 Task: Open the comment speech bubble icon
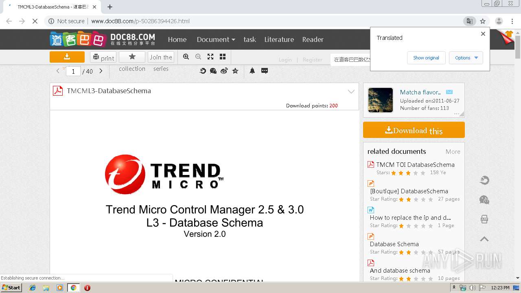(x=265, y=71)
